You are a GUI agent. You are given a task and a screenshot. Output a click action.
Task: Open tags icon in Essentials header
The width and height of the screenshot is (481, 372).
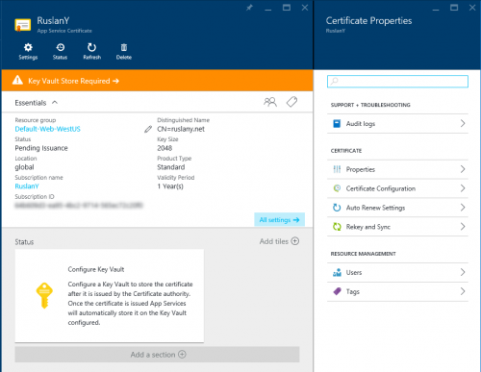(291, 102)
